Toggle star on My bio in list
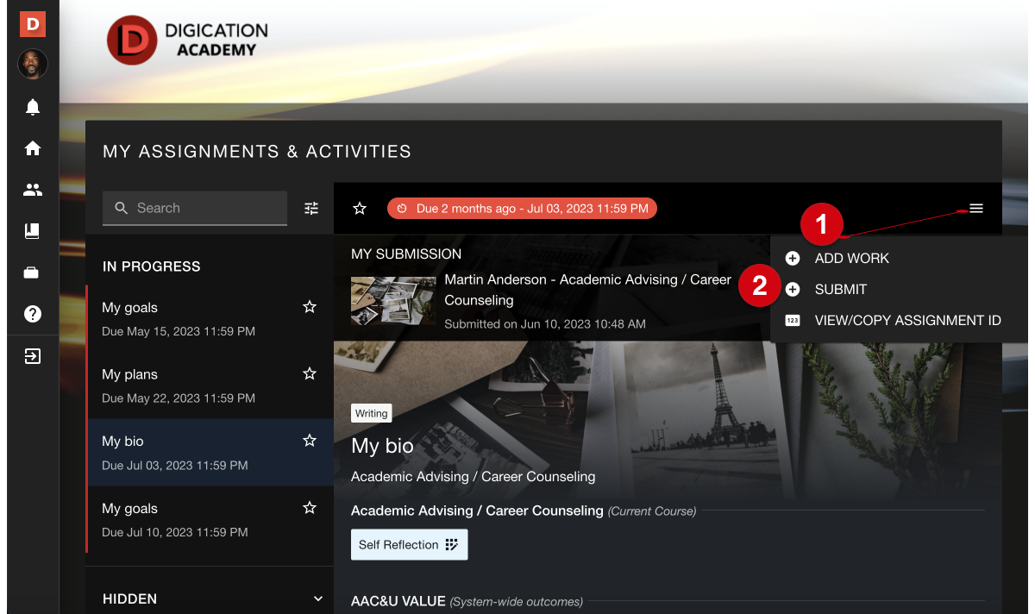The height and width of the screenshot is (614, 1035). (310, 441)
